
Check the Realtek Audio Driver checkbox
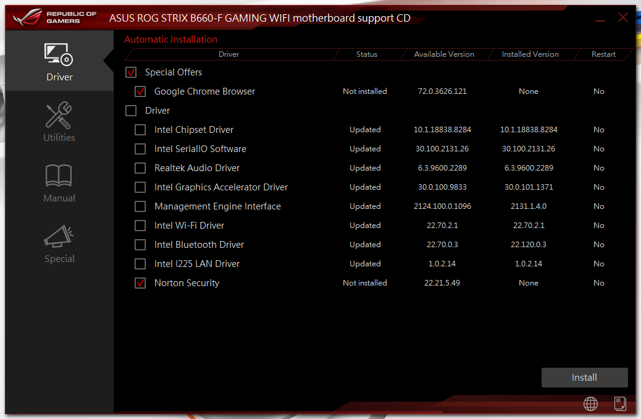(x=140, y=168)
